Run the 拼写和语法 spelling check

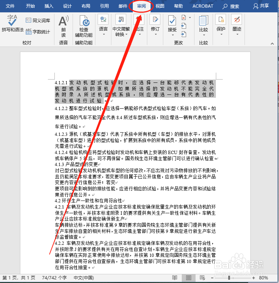coord(12,24)
